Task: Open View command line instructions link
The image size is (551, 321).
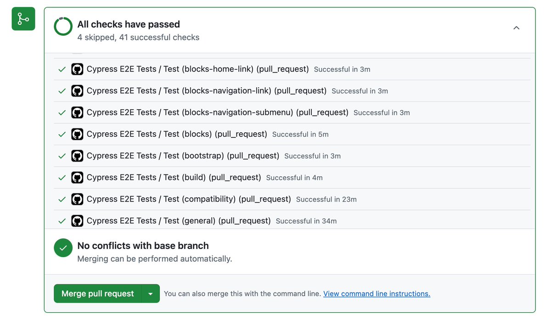Action: point(377,294)
